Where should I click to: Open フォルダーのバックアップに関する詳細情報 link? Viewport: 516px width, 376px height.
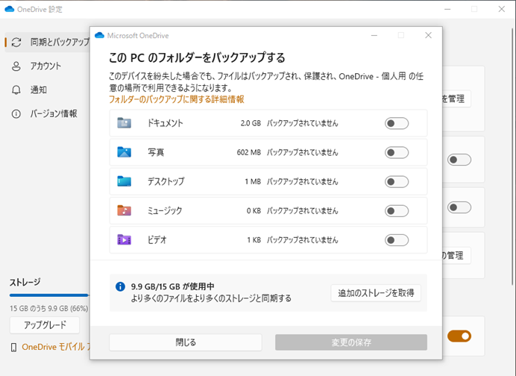tap(176, 99)
